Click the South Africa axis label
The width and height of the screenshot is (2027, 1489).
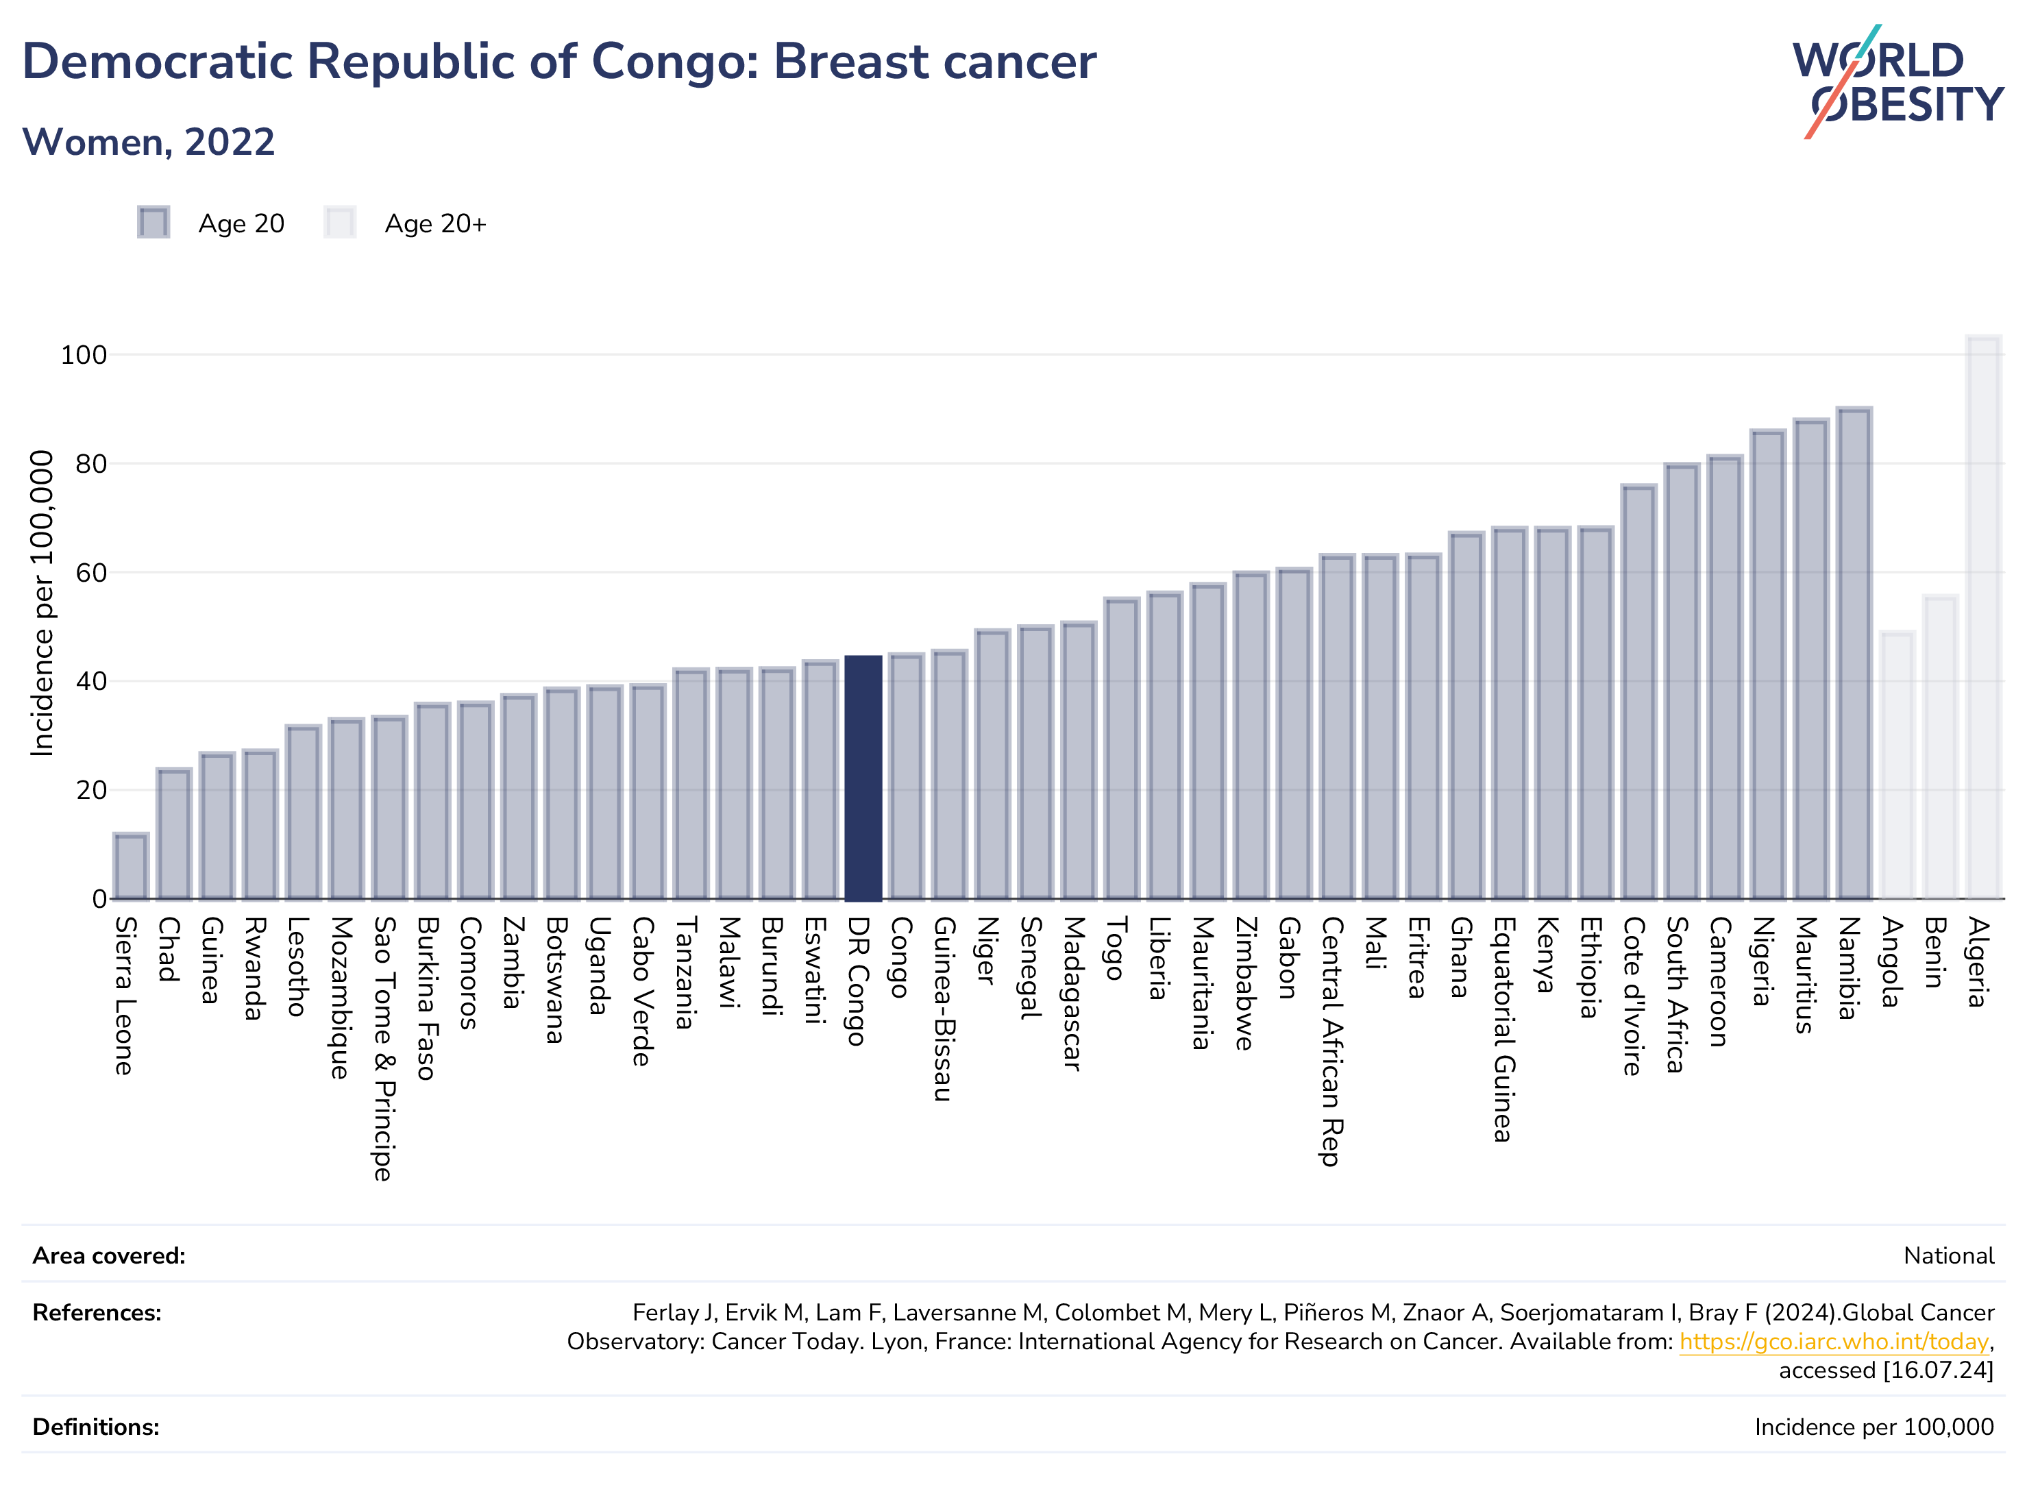[x=1675, y=995]
